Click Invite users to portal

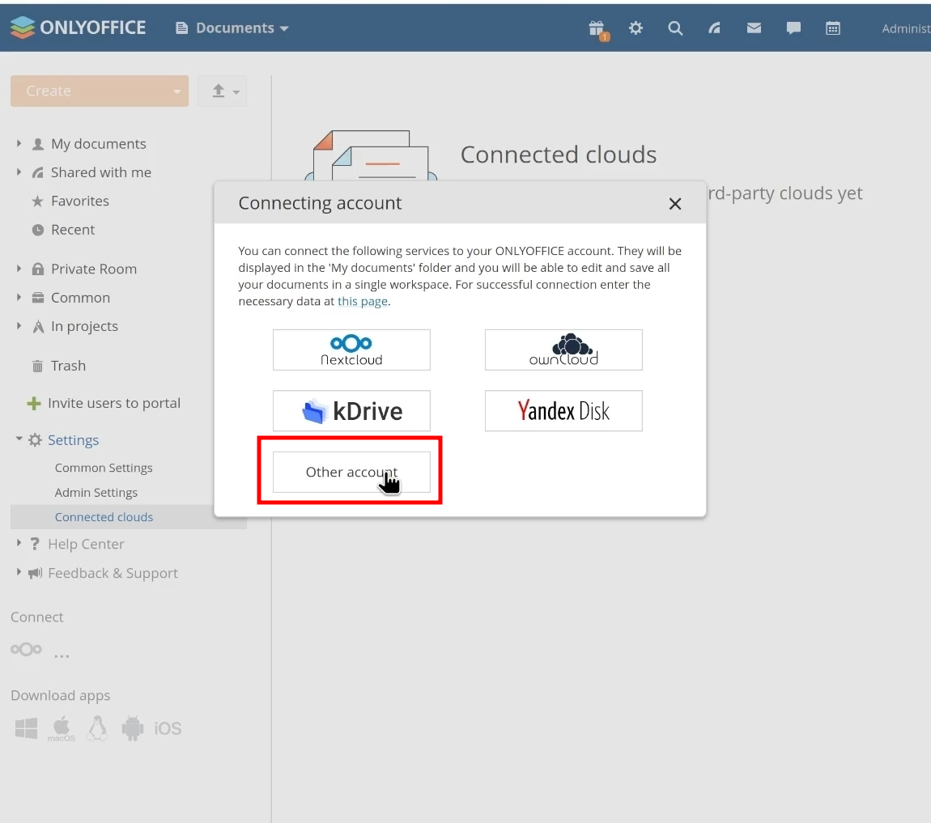[114, 403]
